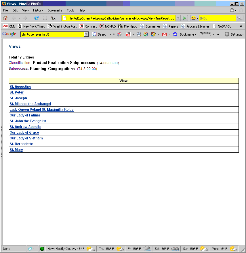Open the St. Andrew Apostle link
This screenshot has height=253, width=246.
[x=25, y=127]
